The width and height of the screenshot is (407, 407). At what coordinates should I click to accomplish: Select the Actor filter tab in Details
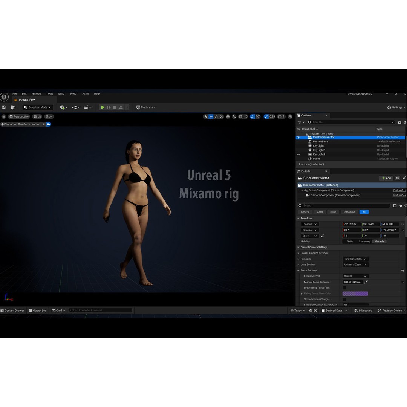pyautogui.click(x=320, y=212)
